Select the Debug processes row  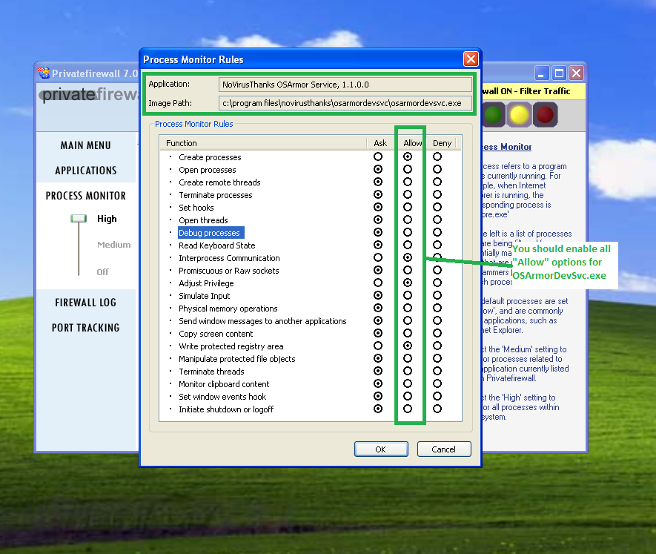211,233
